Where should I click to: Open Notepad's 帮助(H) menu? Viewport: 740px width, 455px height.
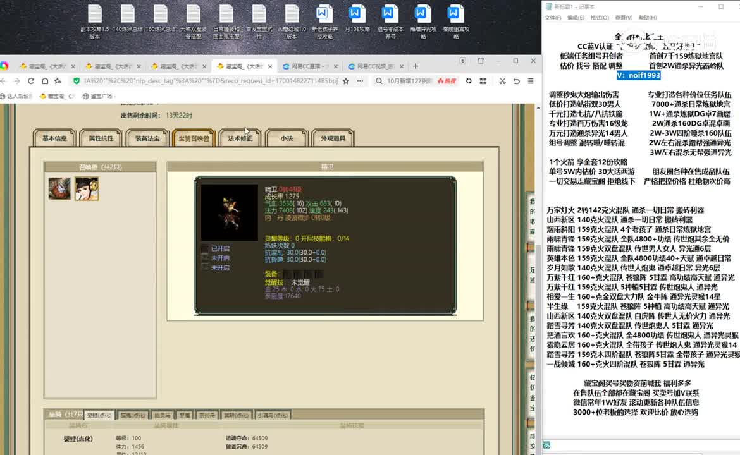pyautogui.click(x=648, y=18)
